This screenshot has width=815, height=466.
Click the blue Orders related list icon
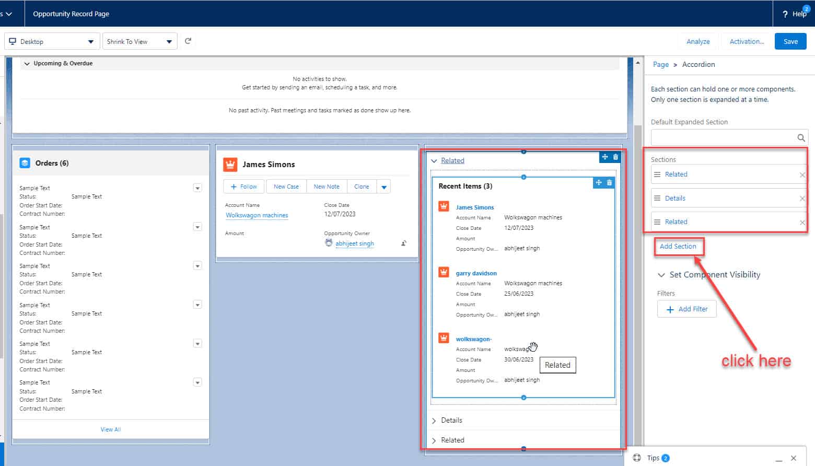(x=25, y=162)
